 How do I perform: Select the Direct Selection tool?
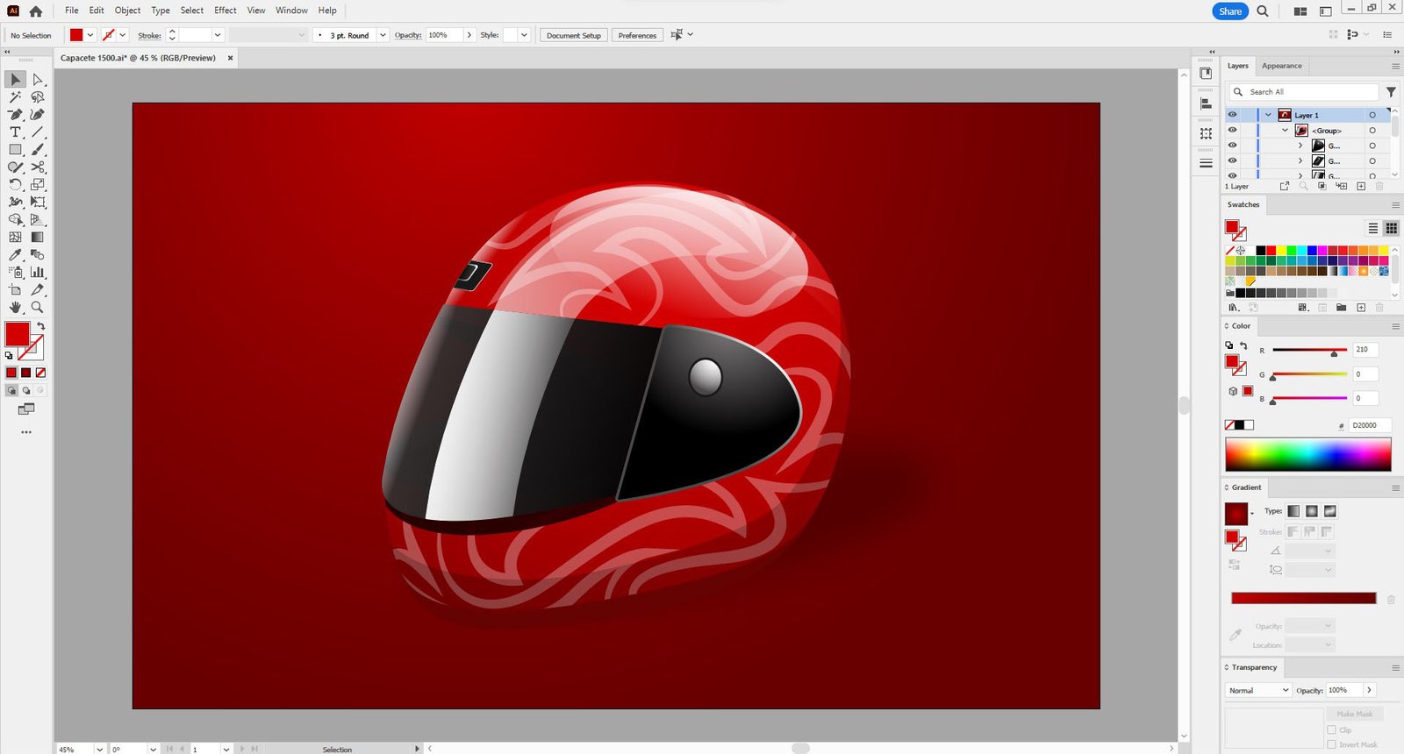tap(38, 80)
